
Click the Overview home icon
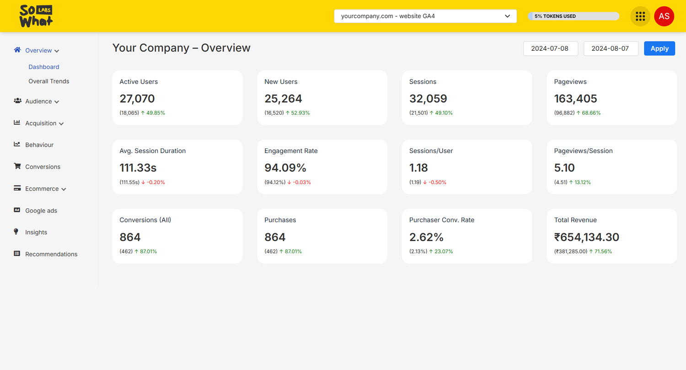click(17, 50)
